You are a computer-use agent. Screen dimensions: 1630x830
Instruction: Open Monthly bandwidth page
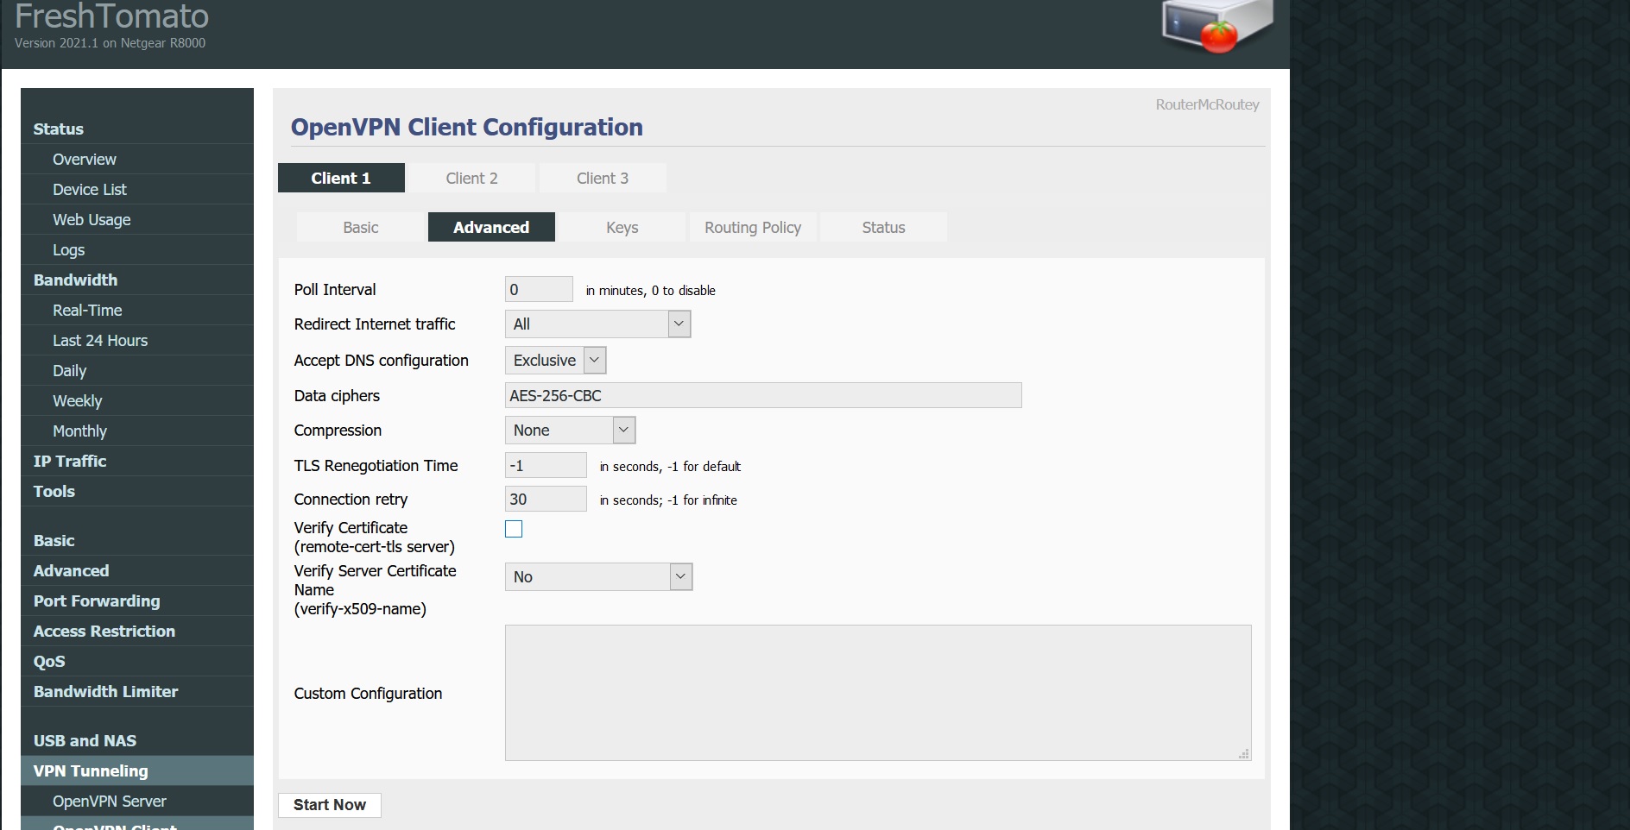pyautogui.click(x=137, y=431)
